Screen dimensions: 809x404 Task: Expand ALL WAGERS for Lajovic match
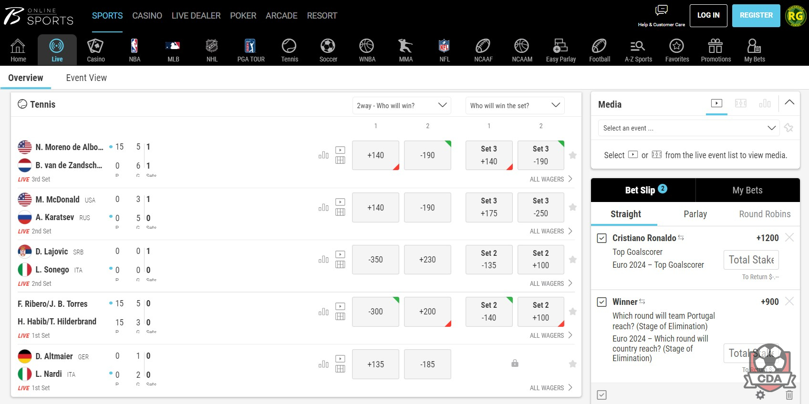click(551, 283)
